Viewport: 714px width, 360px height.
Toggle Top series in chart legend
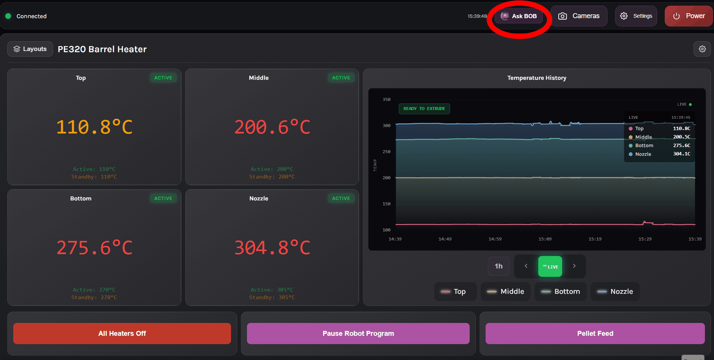tap(455, 292)
